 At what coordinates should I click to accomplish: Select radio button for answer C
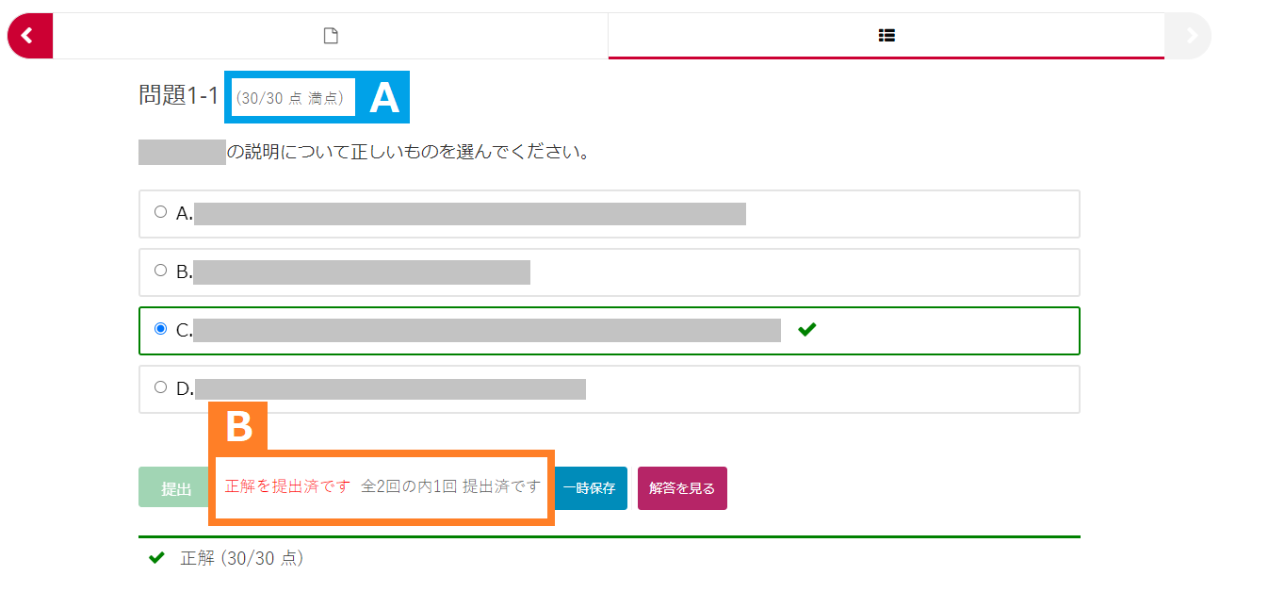coord(160,329)
